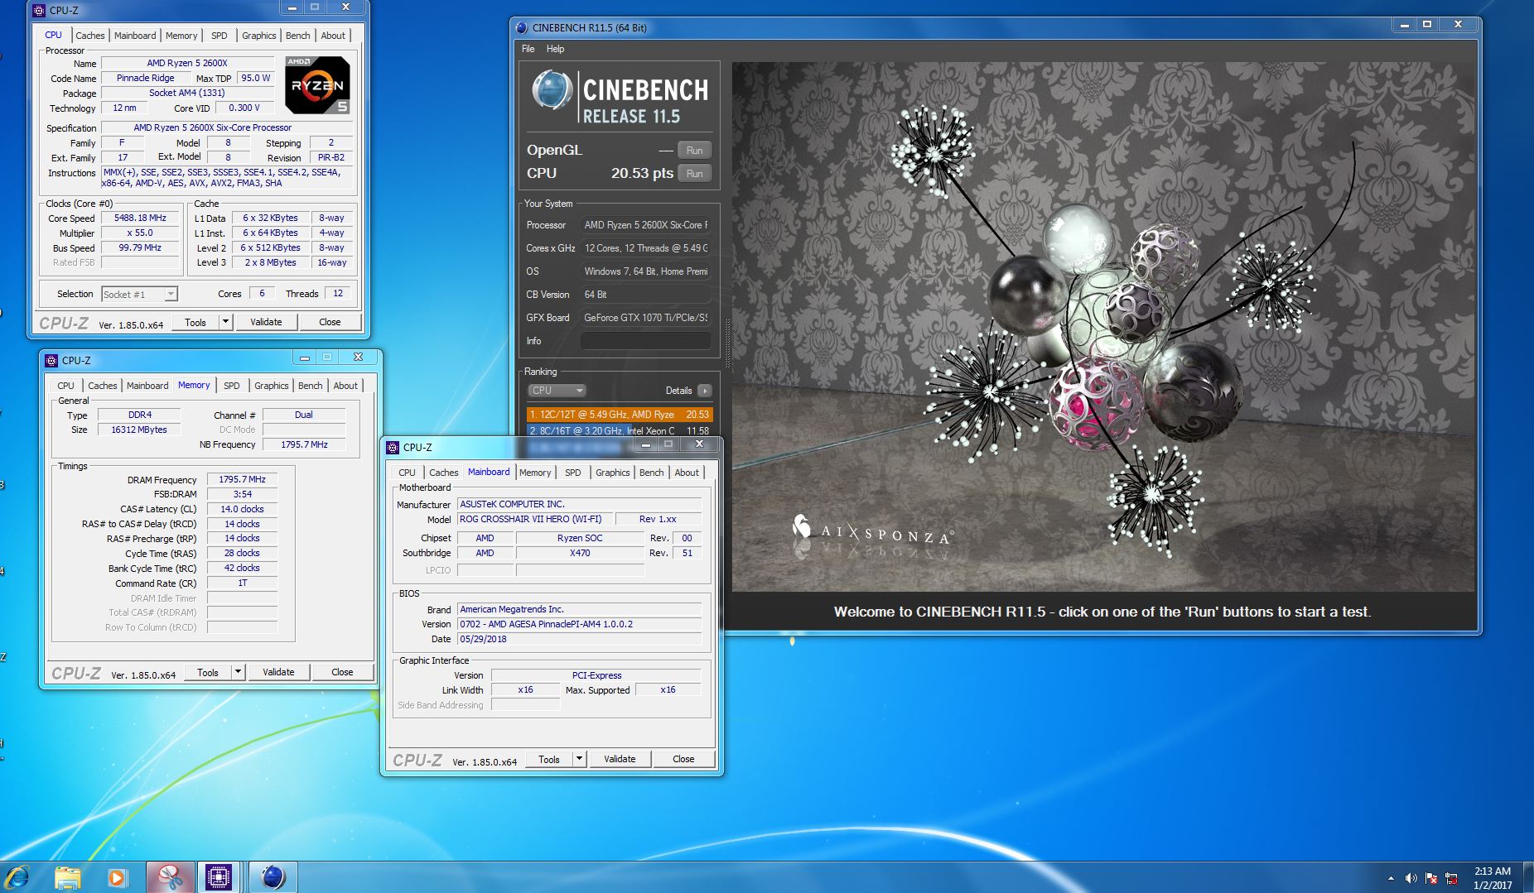Click Tools button in top CPU-Z window
Image resolution: width=1534 pixels, height=893 pixels.
(195, 323)
